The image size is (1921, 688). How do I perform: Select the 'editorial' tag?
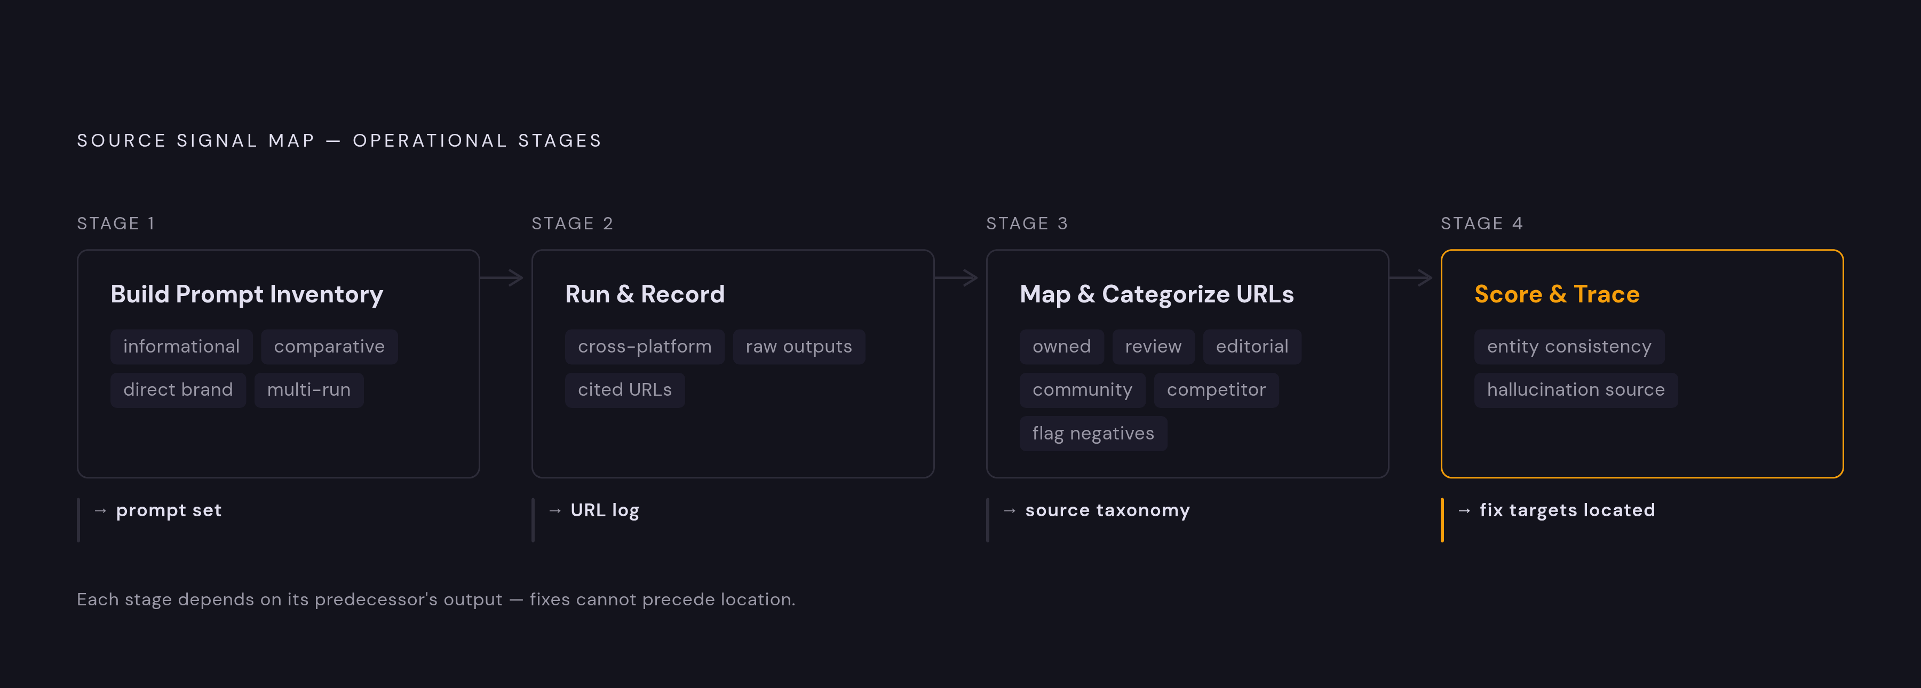pos(1252,347)
